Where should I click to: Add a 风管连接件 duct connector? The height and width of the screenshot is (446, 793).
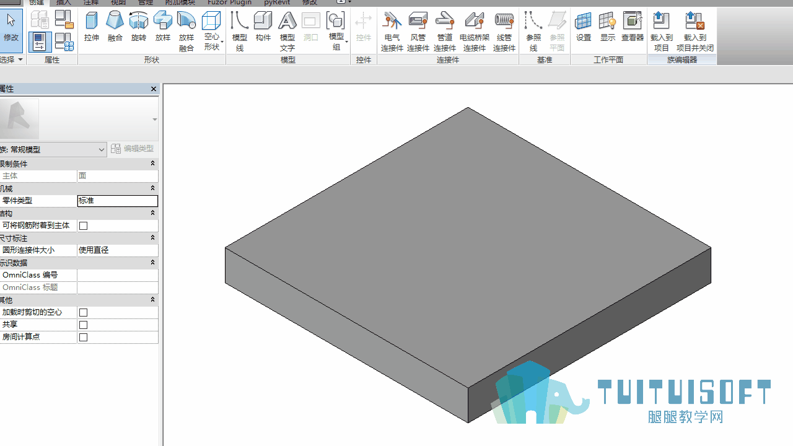point(418,31)
